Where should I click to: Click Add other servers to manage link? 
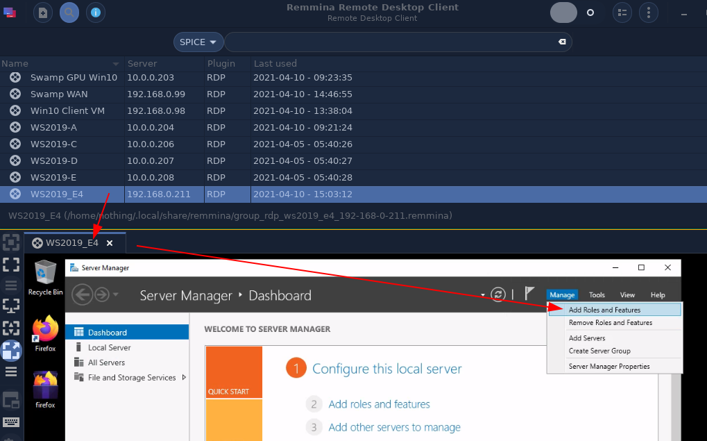[395, 427]
